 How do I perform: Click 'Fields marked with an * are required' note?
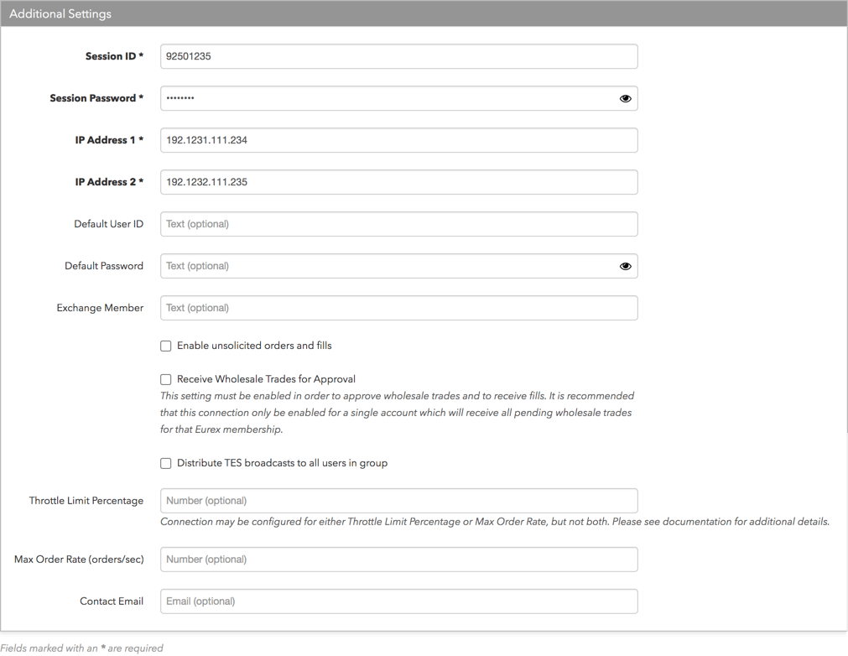(x=81, y=648)
